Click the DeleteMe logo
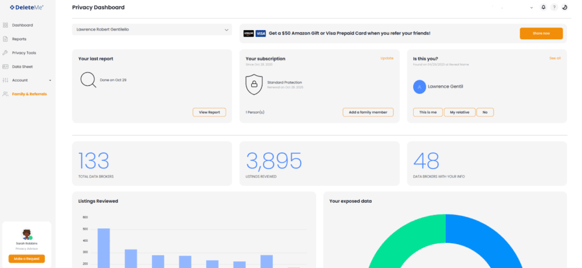 tap(27, 7)
